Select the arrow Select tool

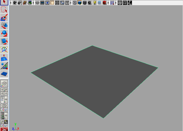pyautogui.click(x=4, y=2)
